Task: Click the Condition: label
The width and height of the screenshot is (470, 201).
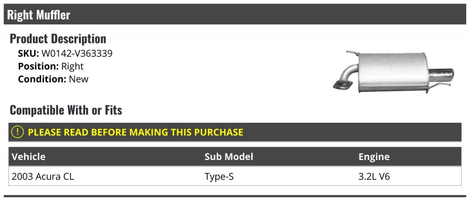Action: click(x=42, y=79)
